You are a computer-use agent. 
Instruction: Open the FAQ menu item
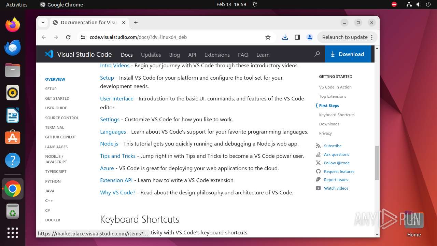tap(243, 55)
